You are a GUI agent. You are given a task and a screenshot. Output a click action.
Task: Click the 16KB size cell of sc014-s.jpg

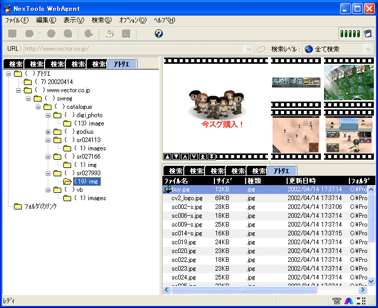click(222, 233)
